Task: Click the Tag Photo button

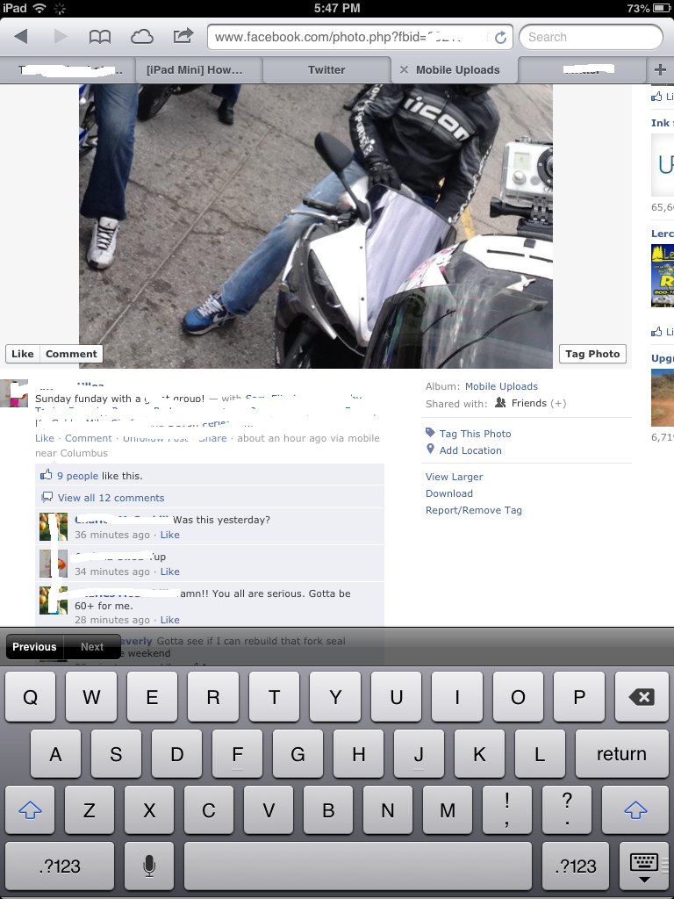Action: (592, 354)
